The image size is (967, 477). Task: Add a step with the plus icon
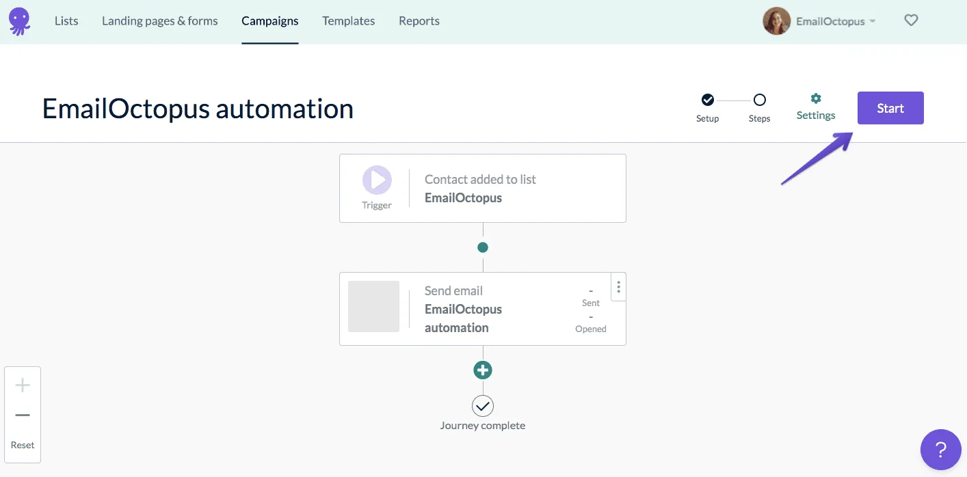483,370
